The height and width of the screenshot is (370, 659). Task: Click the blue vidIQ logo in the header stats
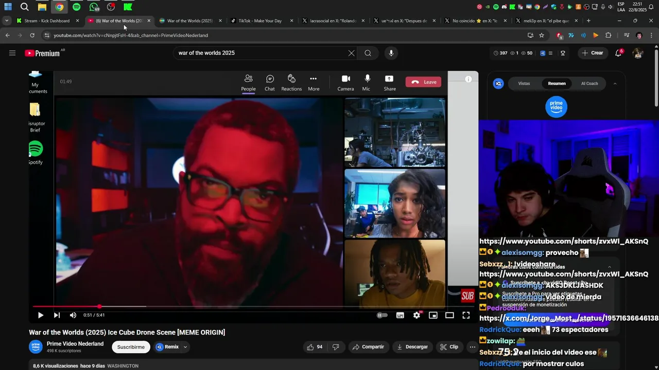click(x=543, y=53)
